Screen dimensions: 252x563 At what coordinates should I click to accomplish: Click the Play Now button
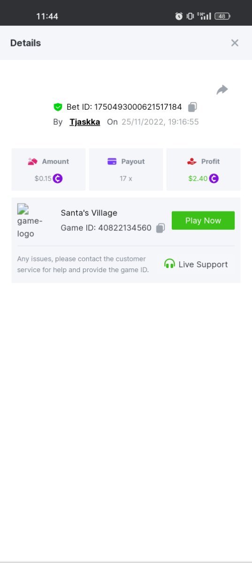tap(203, 221)
